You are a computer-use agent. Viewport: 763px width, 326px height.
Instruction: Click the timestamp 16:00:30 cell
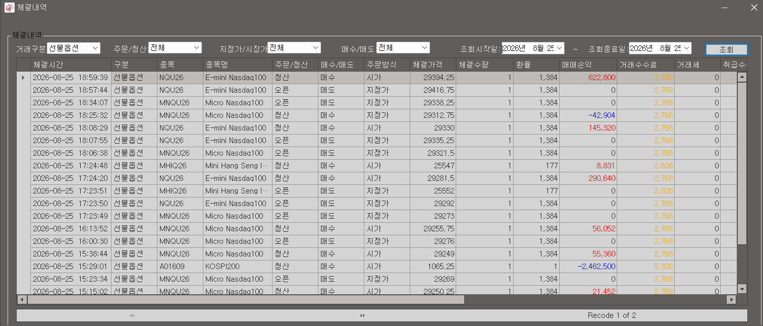point(71,241)
